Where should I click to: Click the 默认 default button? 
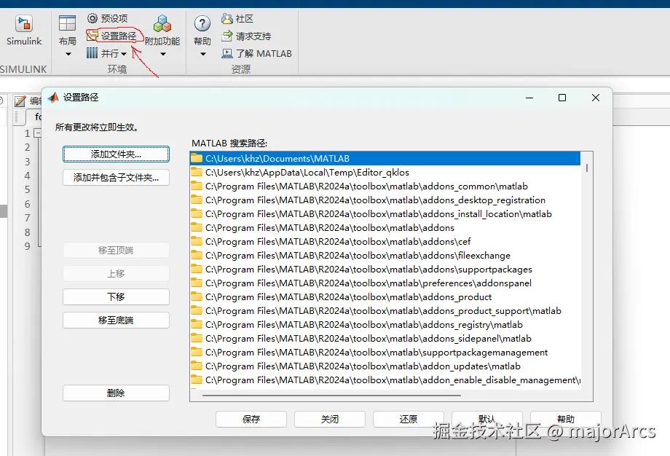487,420
